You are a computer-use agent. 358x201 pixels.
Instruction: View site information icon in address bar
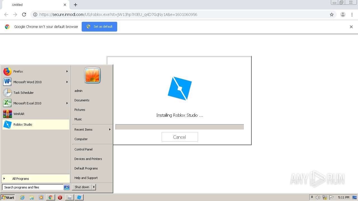[x=35, y=15]
